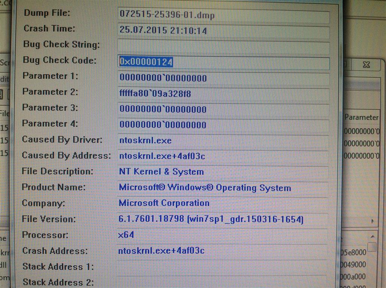Click the empty Bug Check String field
Viewport: 386px width, 288px height.
tap(224, 47)
